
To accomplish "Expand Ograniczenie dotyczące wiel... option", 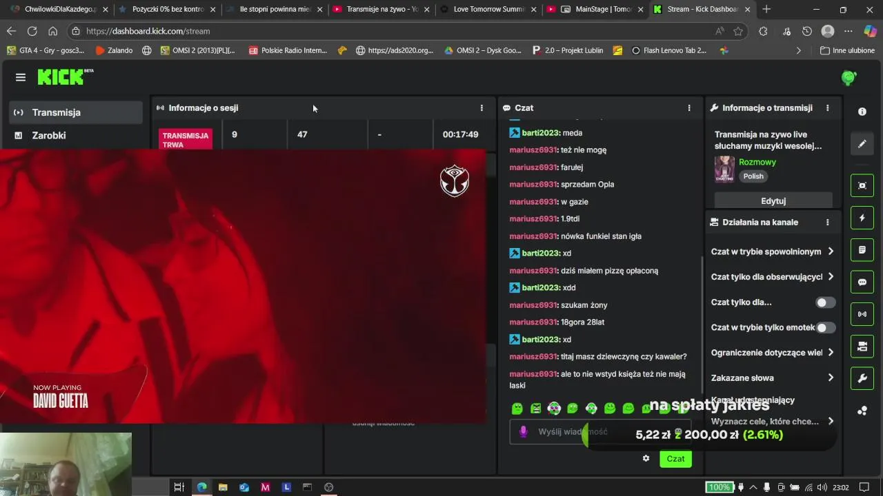I will point(773,353).
